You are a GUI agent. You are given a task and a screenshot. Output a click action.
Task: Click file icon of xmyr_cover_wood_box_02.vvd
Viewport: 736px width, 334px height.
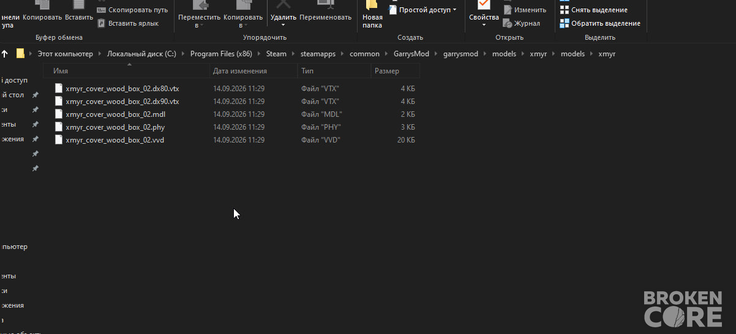59,139
